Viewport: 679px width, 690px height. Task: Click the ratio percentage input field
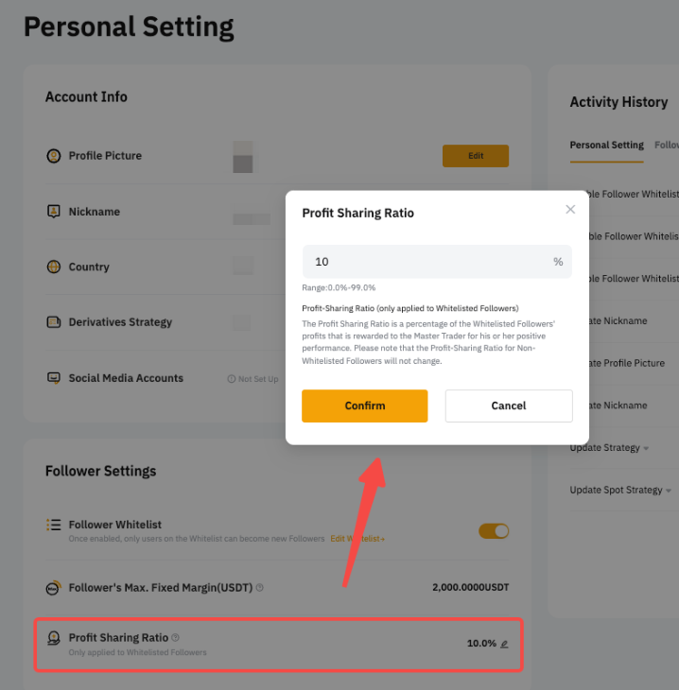click(427, 262)
